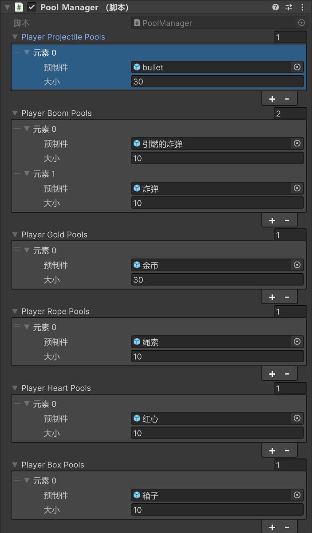312x533 pixels.
Task: Collapse Player Boom Pools list
Action: point(15,113)
